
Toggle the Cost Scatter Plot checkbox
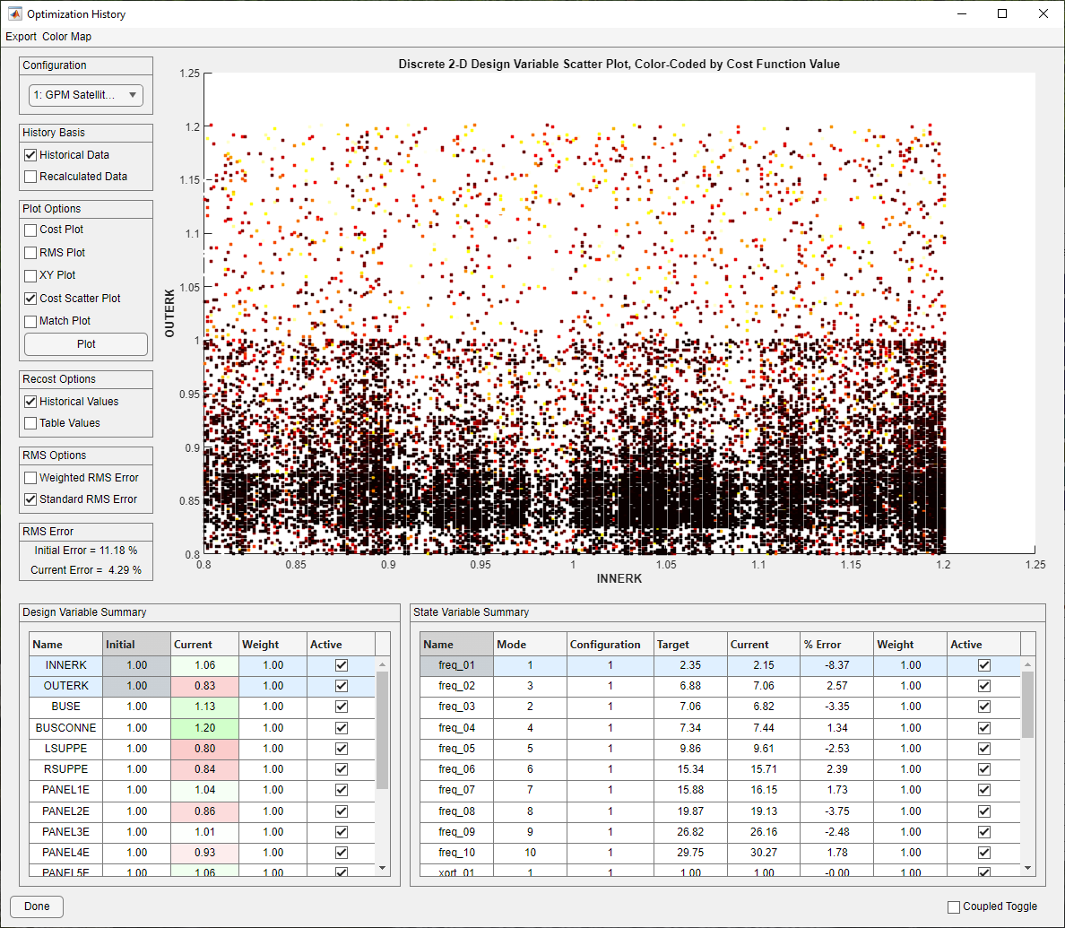tap(30, 299)
